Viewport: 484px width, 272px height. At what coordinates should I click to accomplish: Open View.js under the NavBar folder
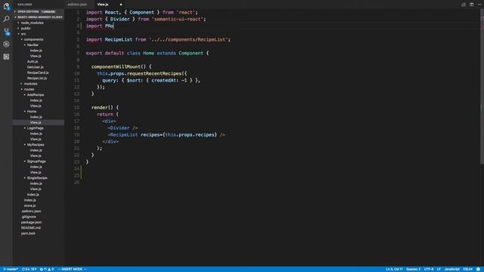tap(36, 56)
